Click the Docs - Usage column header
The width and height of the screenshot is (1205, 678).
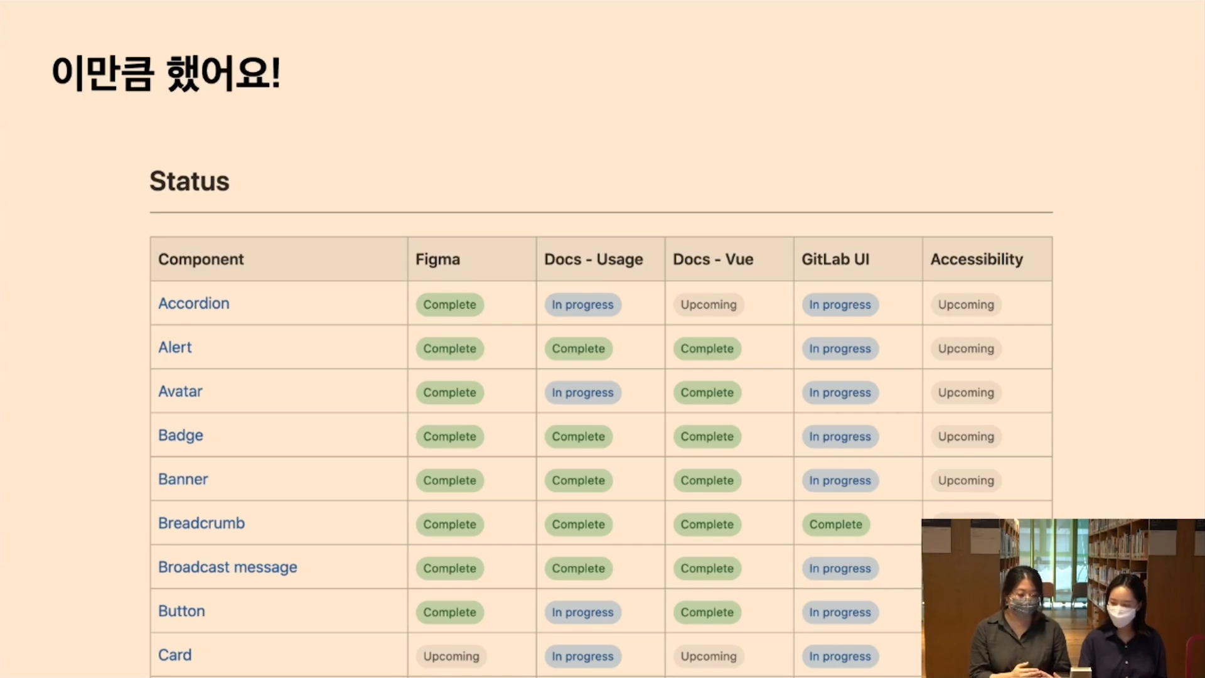point(593,259)
